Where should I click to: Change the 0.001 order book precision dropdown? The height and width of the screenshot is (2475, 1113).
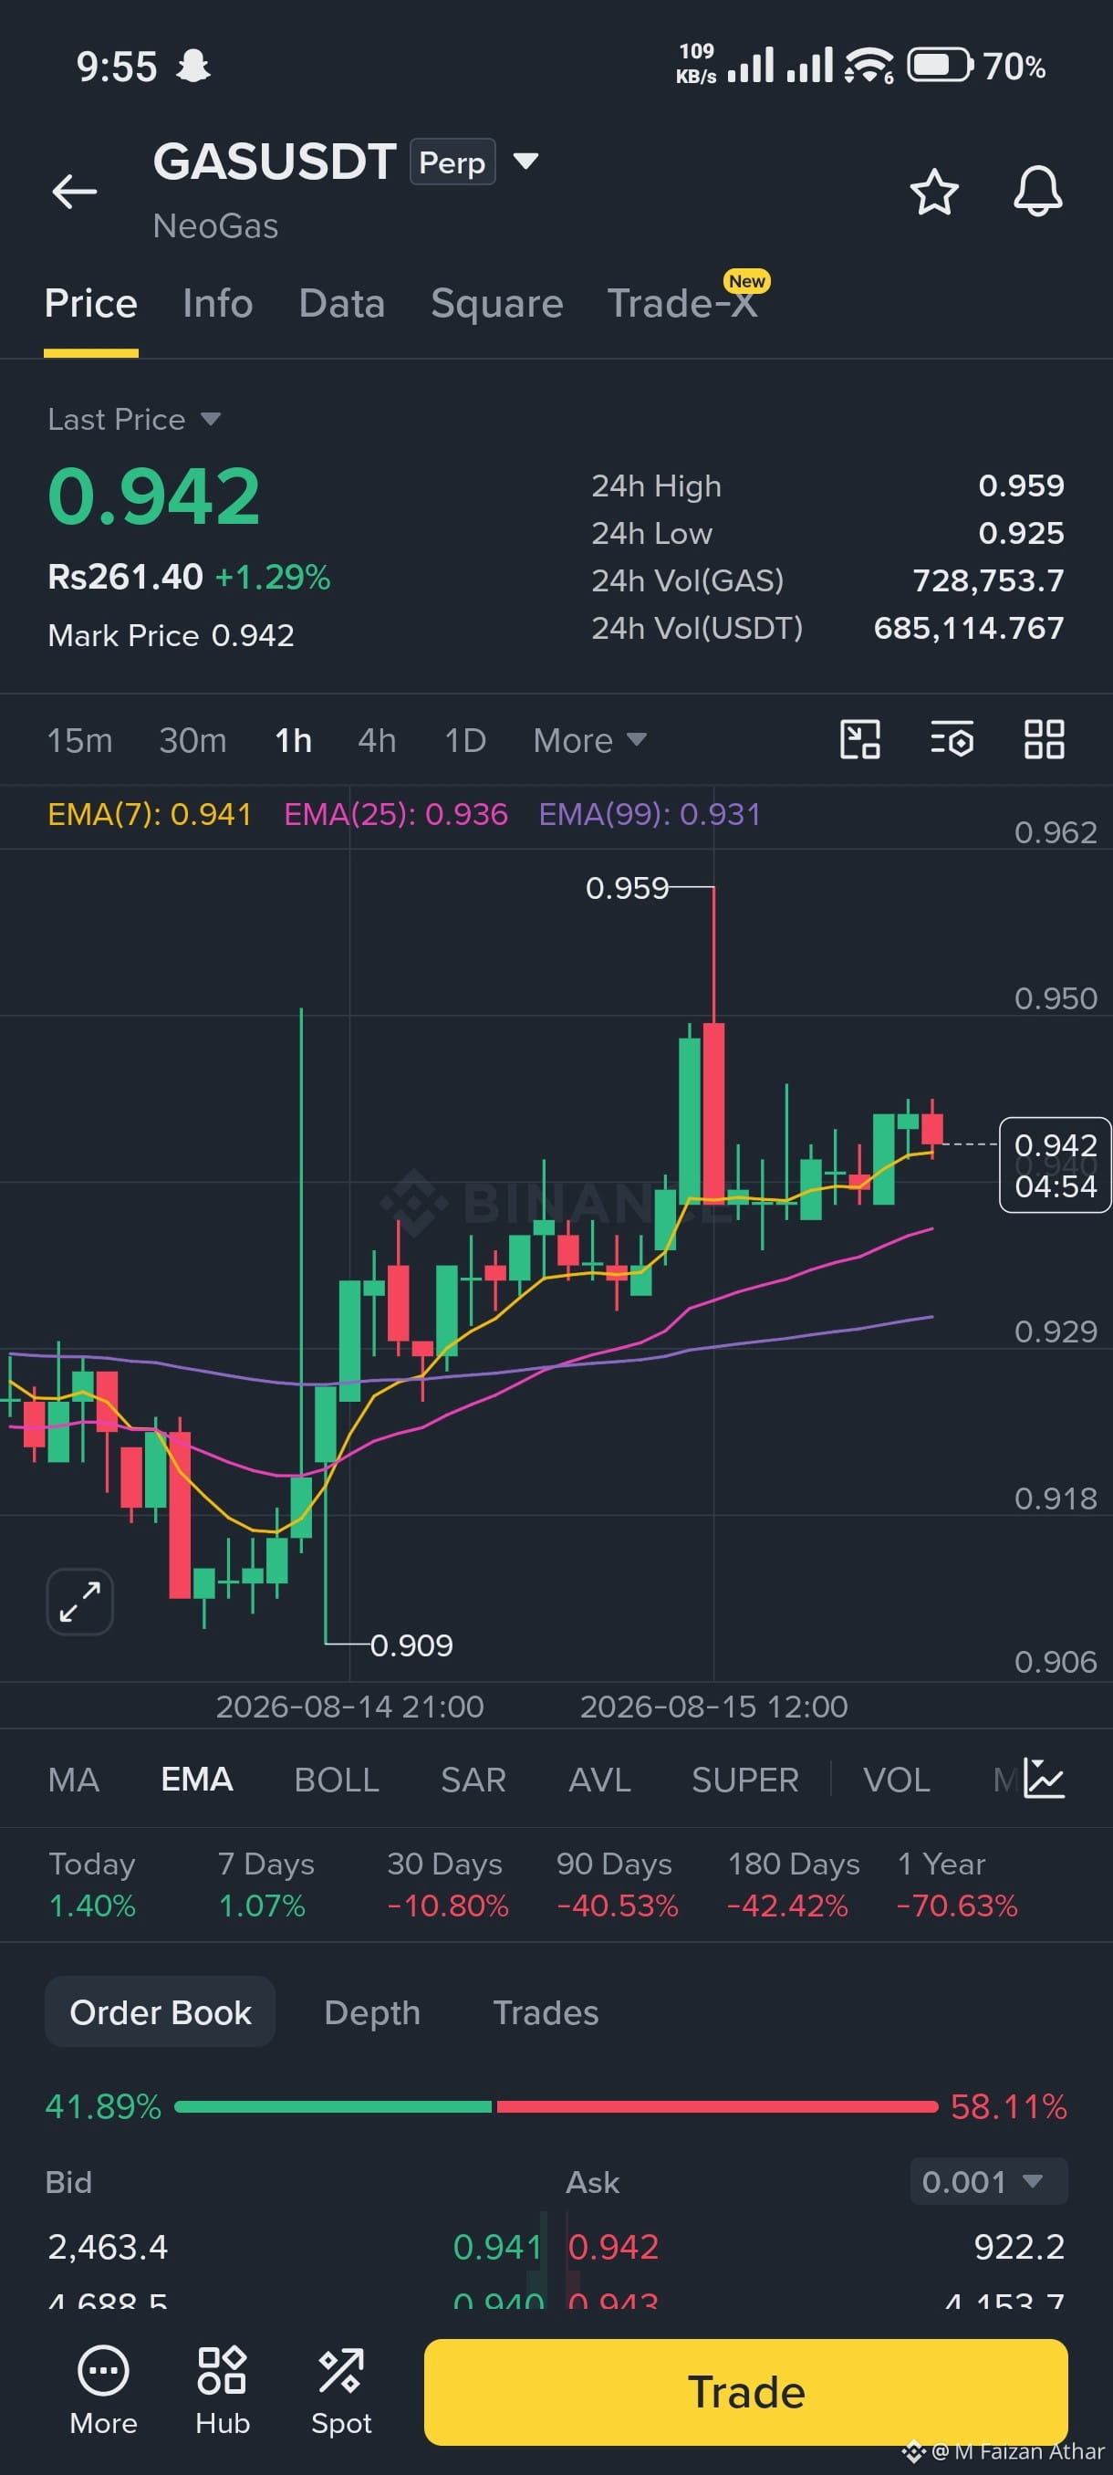click(x=988, y=2182)
